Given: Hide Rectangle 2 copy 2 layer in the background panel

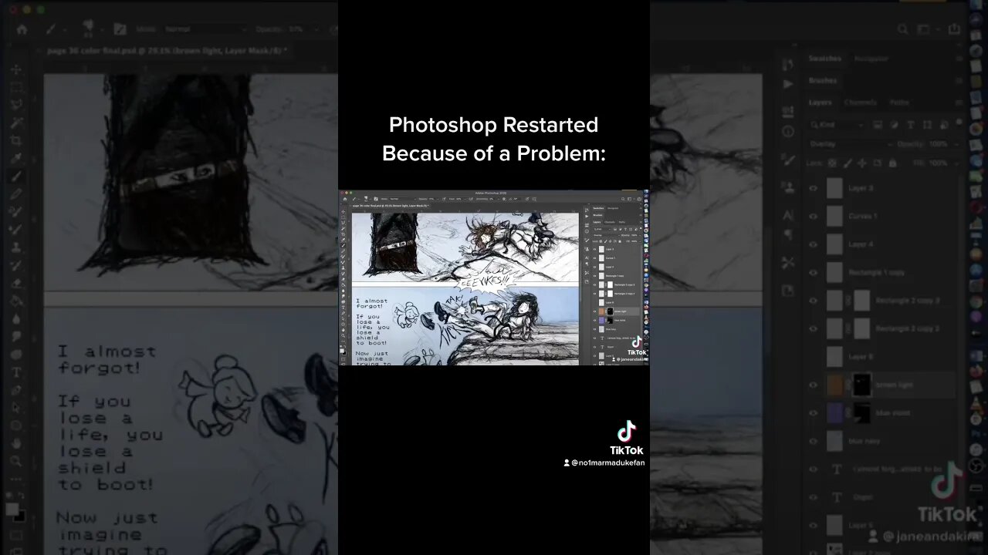Looking at the screenshot, I should click(813, 328).
